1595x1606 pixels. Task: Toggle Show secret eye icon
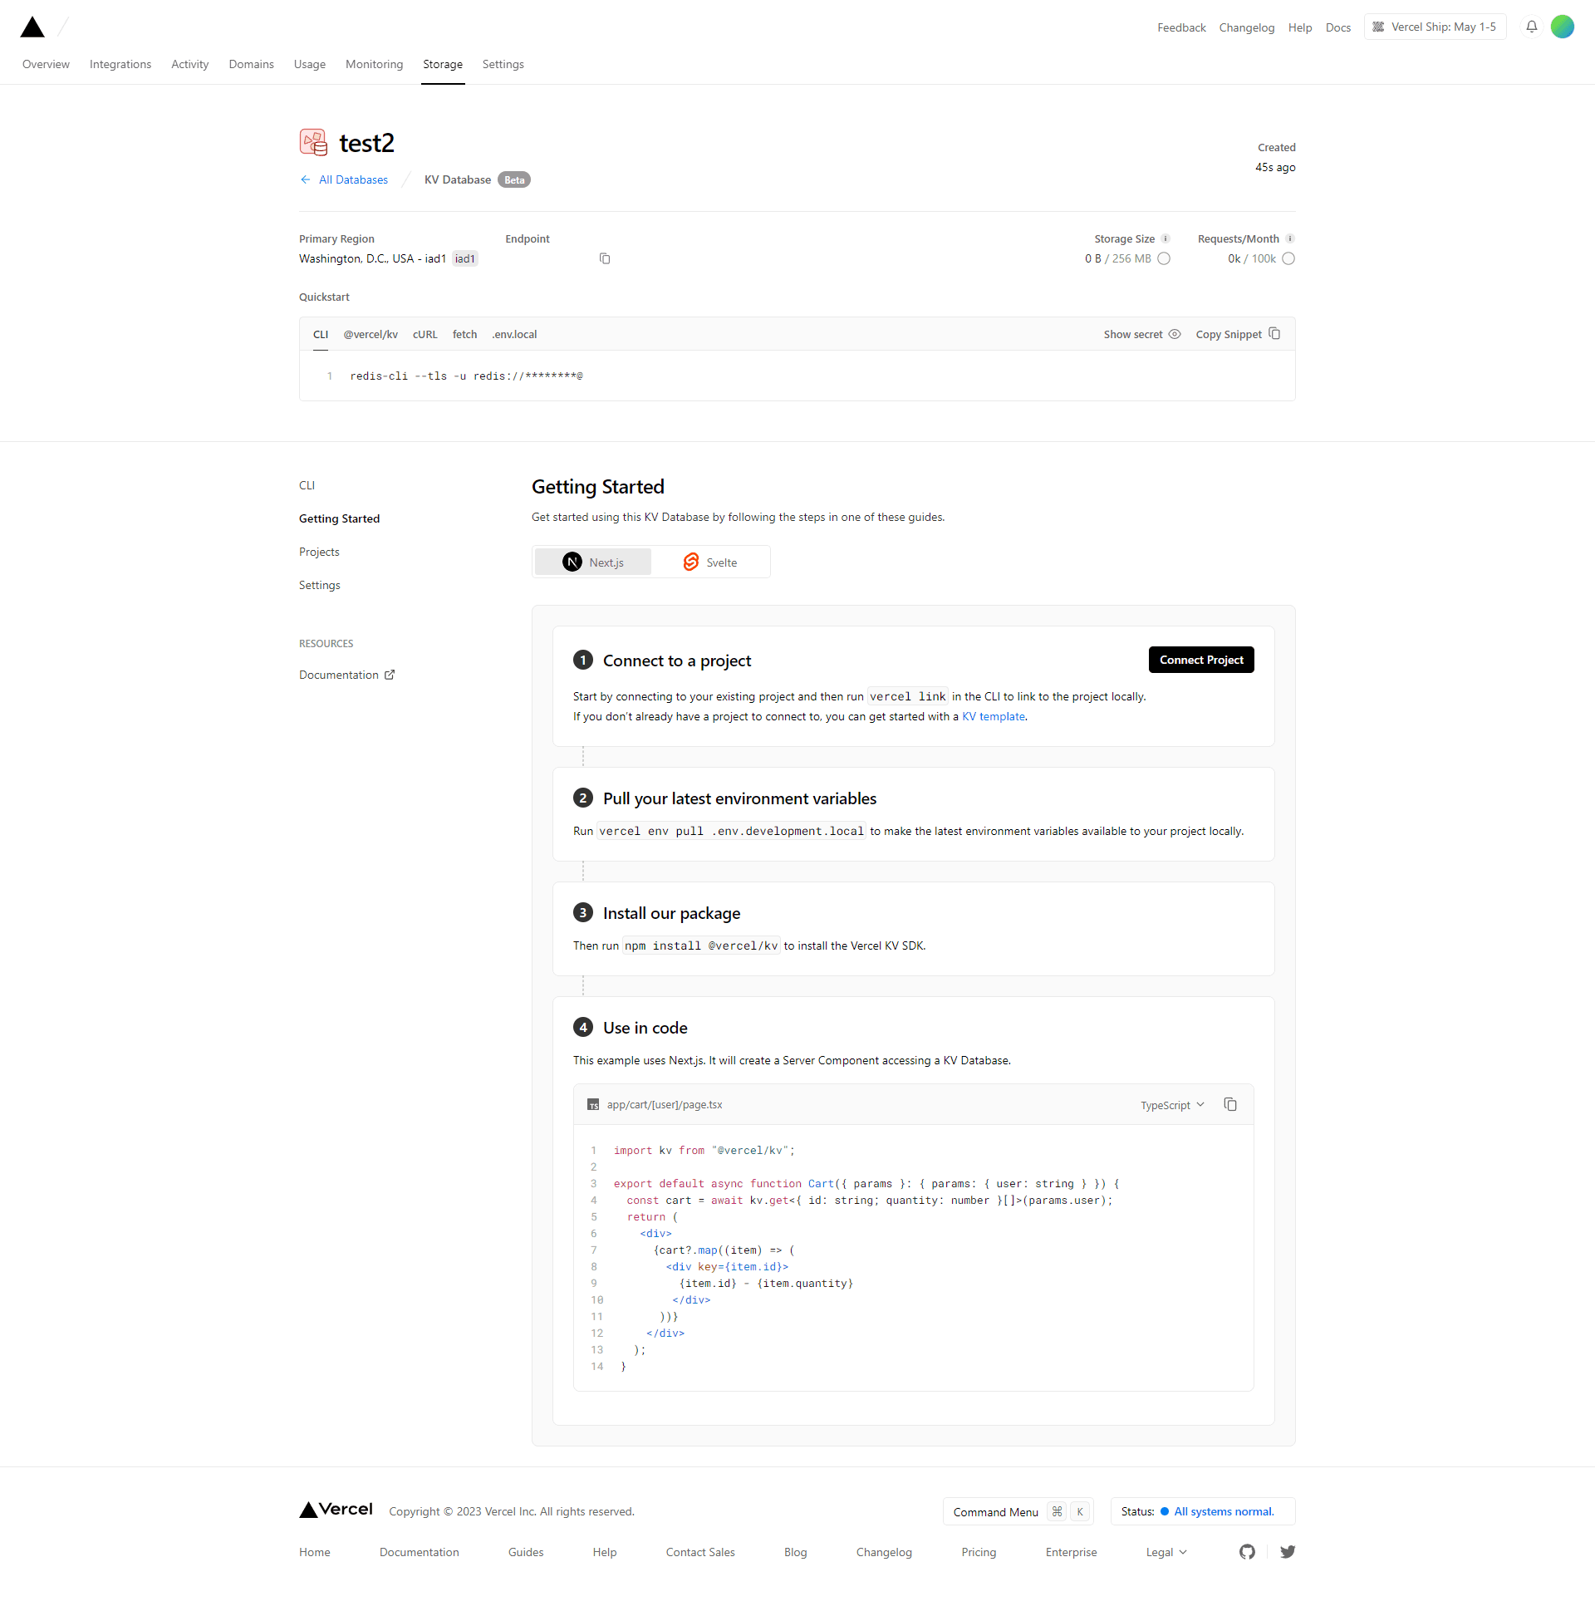[1175, 334]
